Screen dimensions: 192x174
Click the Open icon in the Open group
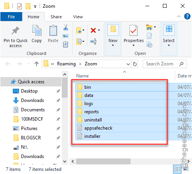click(149, 27)
